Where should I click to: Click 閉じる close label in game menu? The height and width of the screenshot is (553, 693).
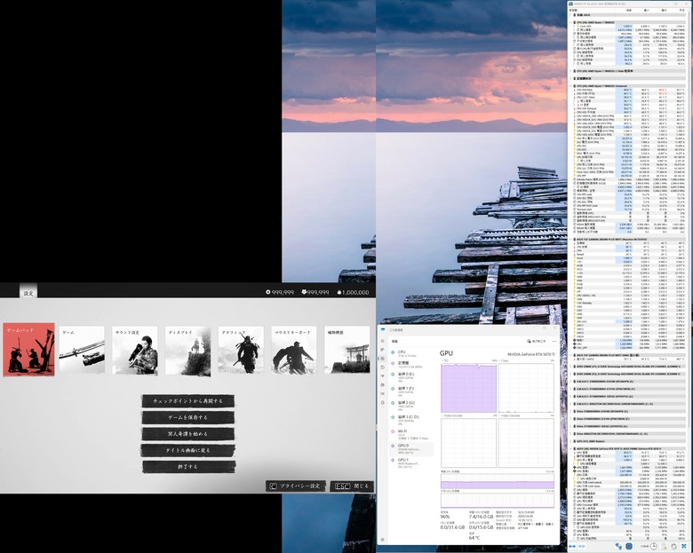361,486
